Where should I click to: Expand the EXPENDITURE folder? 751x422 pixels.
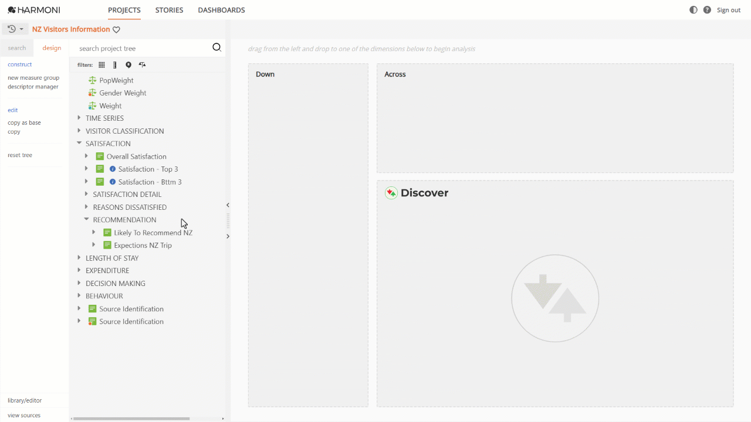(79, 270)
